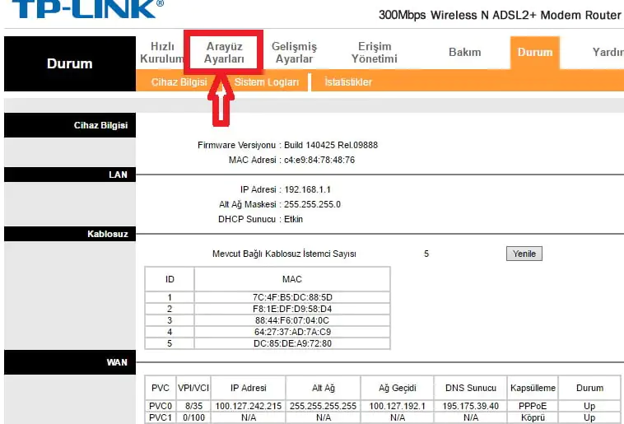
Task: Open the Yardım tab
Action: click(x=608, y=52)
